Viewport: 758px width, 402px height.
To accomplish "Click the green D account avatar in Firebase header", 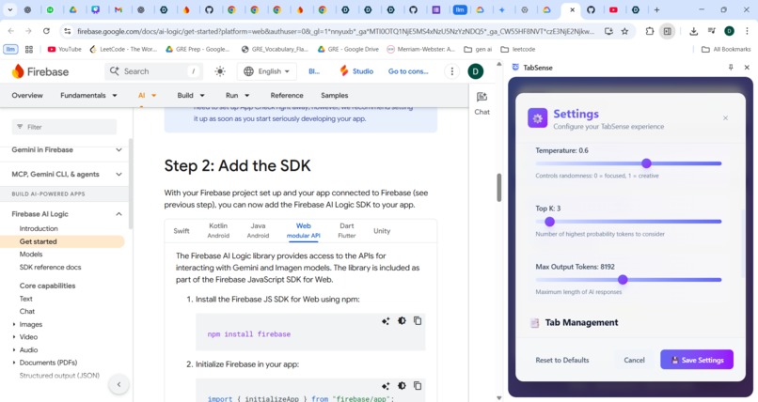I will click(x=476, y=71).
